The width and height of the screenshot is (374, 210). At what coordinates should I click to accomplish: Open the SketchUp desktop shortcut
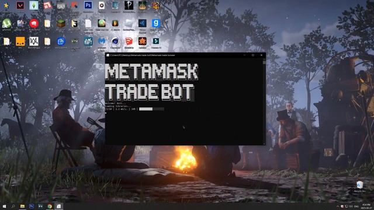pos(129,41)
